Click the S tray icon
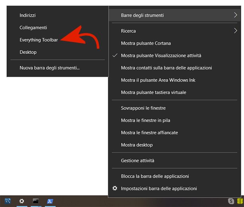Viewport: 244px width, 207px height. point(231,201)
